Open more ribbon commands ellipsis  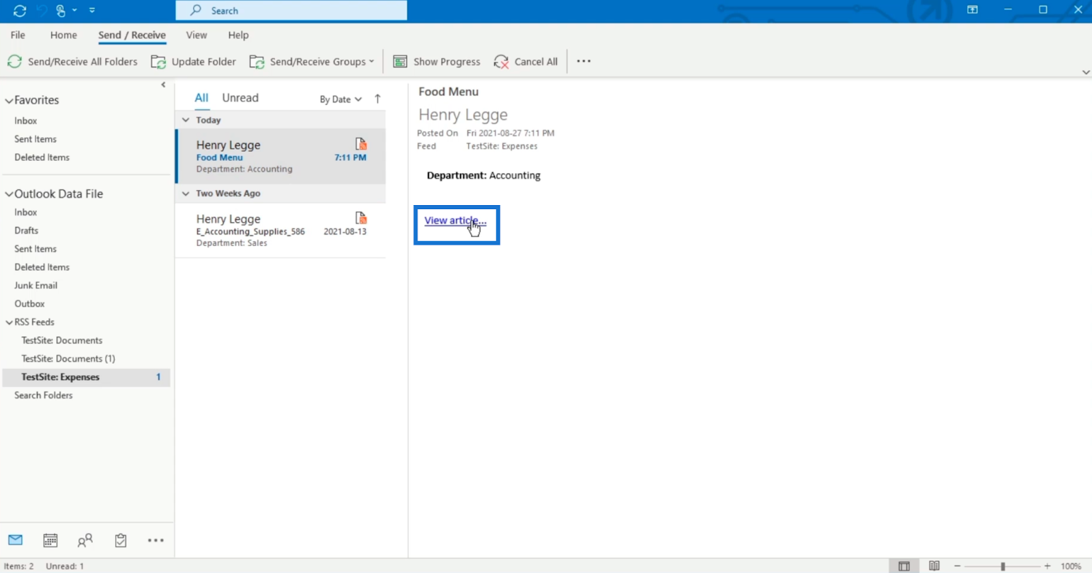tap(584, 61)
